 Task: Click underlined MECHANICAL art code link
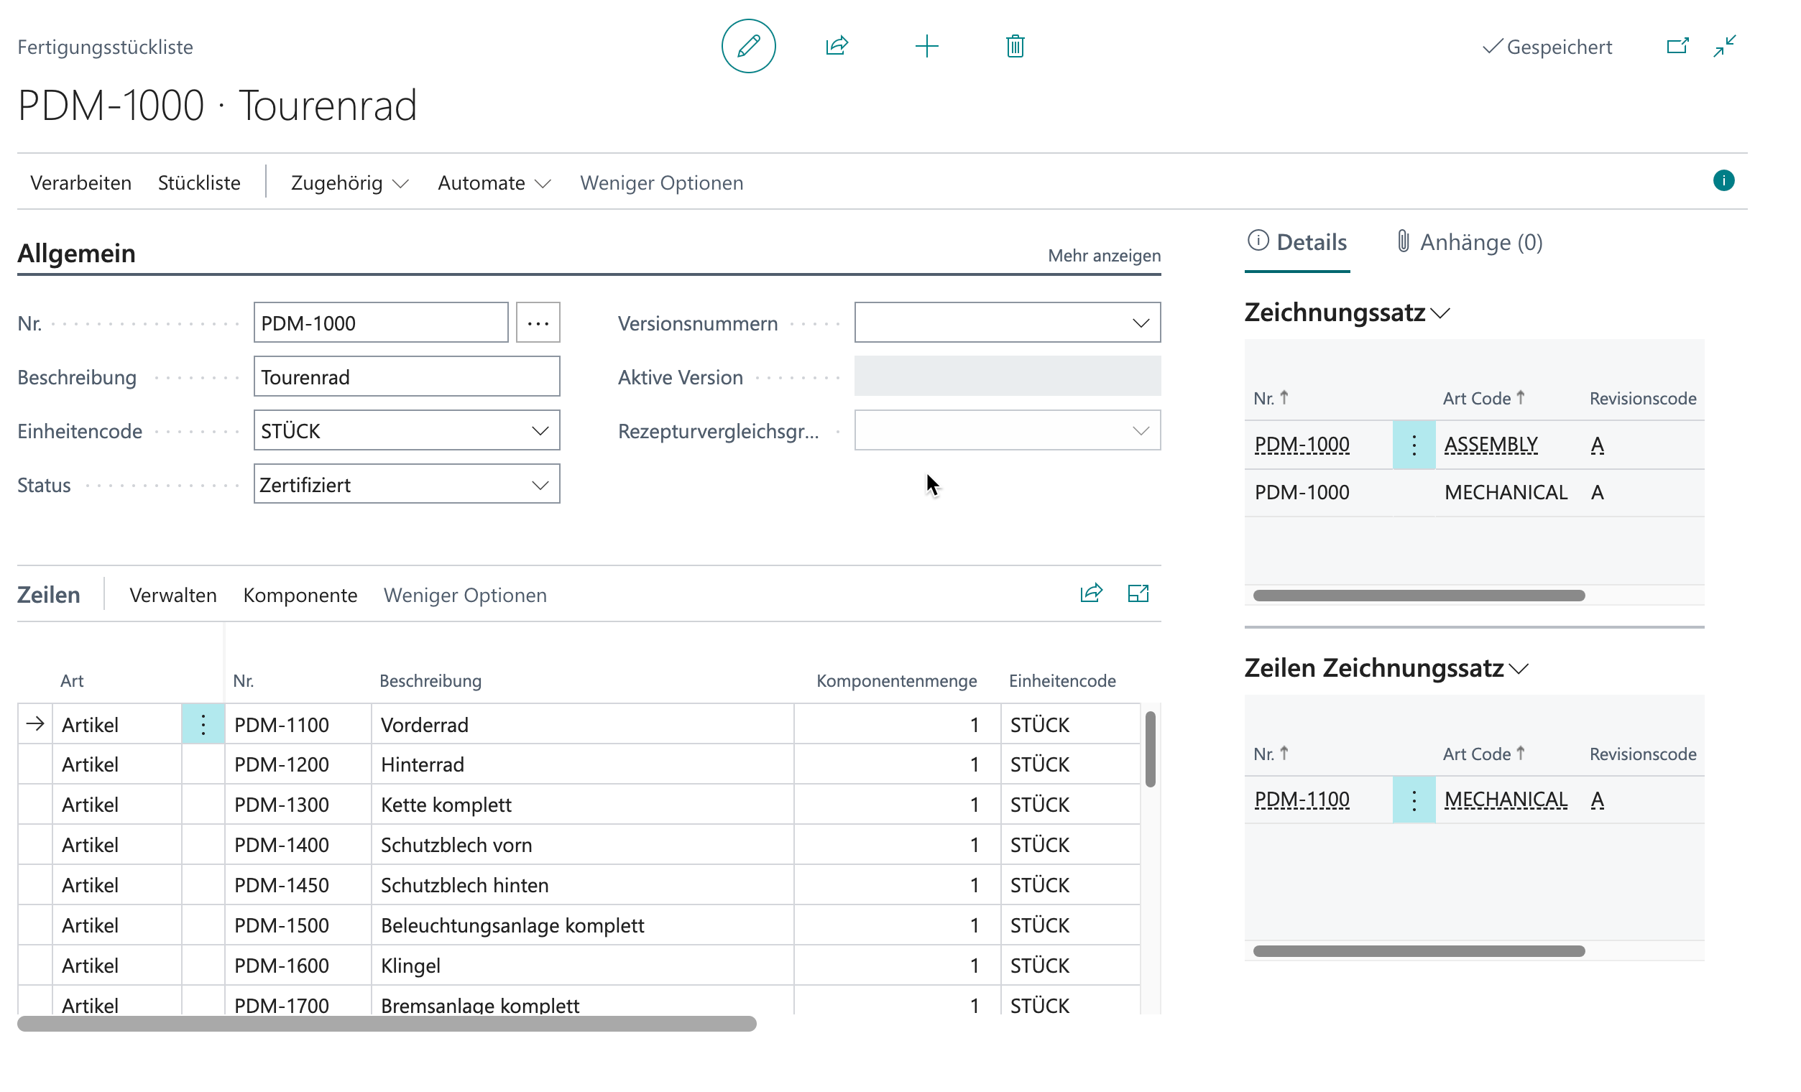coord(1505,800)
